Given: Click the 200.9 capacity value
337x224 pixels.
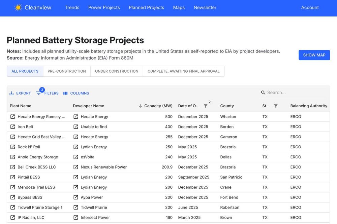Looking at the screenshot, I should pos(167,167).
